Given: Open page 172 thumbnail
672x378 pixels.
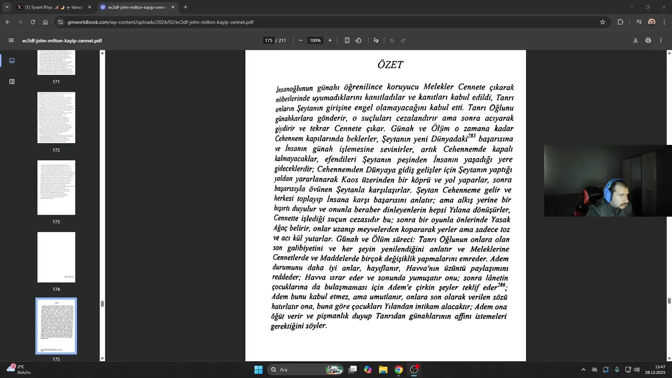Looking at the screenshot, I should point(56,118).
